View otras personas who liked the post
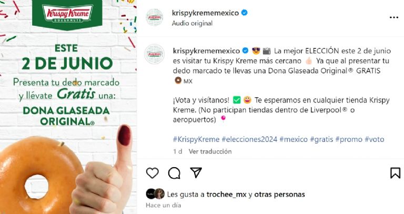Viewport: 404px width, 214px height. tap(279, 194)
